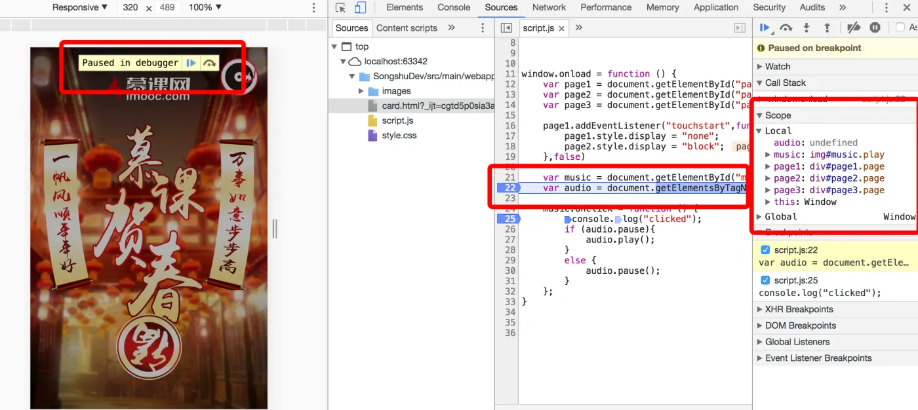Toggle breakpoint on line 25 gutter

507,219
